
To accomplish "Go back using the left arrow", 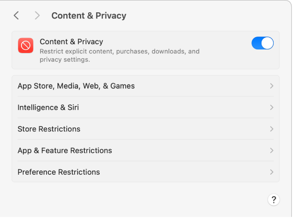I will pos(16,16).
